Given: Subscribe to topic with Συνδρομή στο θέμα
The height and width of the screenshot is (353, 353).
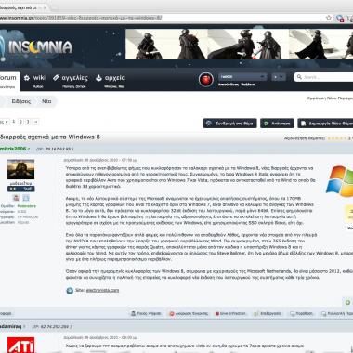Looking at the screenshot, I should coord(229,124).
